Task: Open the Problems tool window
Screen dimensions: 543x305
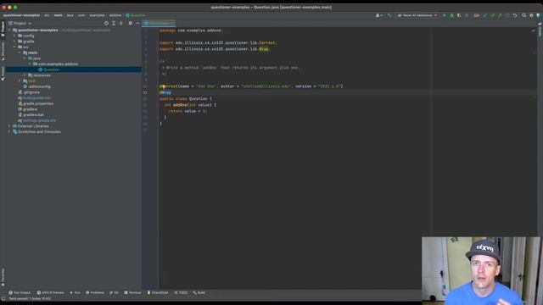Action: [95, 292]
